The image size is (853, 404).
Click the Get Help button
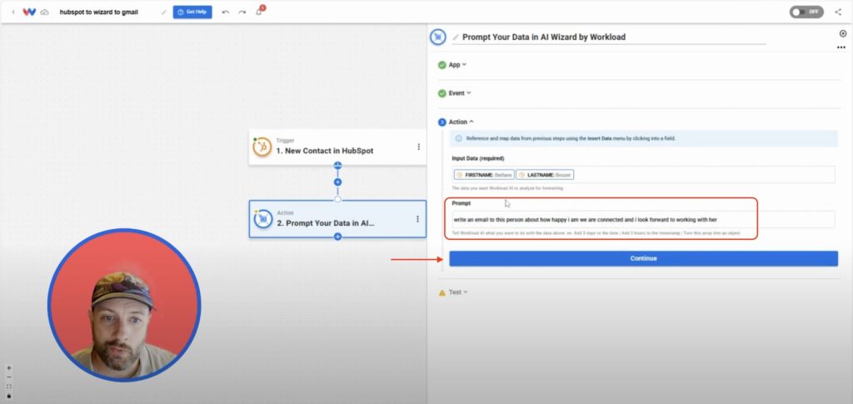[x=192, y=12]
